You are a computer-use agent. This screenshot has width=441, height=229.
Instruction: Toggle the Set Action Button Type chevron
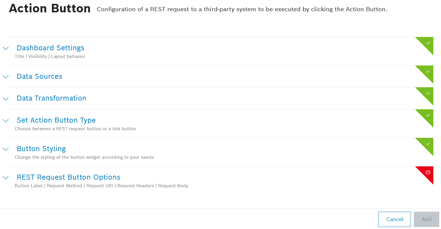click(6, 121)
